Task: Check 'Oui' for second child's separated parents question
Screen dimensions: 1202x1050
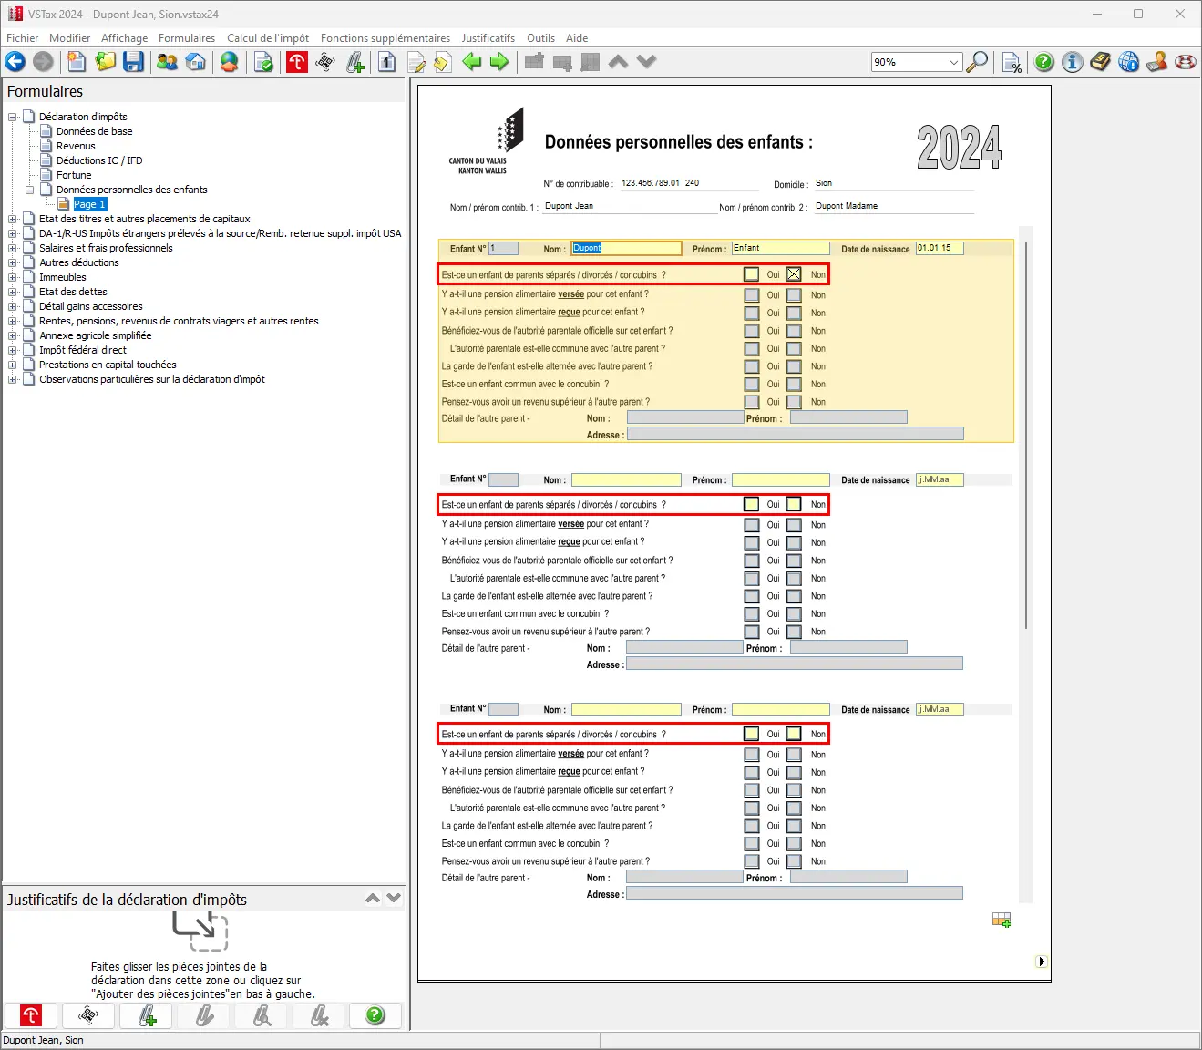Action: (x=751, y=504)
